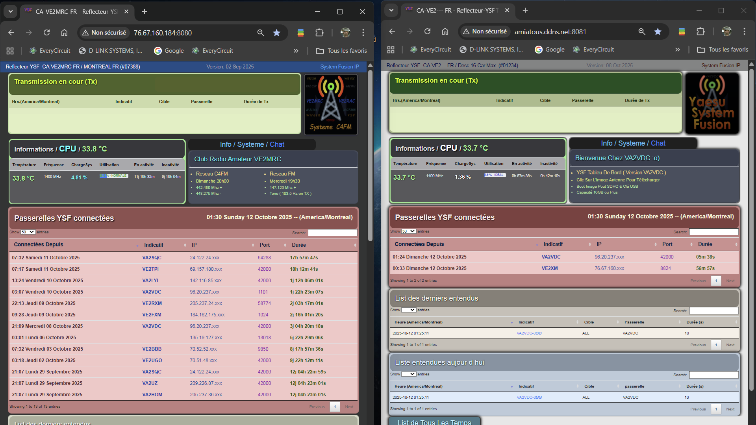Screen dimensions: 756x425
Task: Click Next button in right Passerelles table pagination
Action: point(730,281)
